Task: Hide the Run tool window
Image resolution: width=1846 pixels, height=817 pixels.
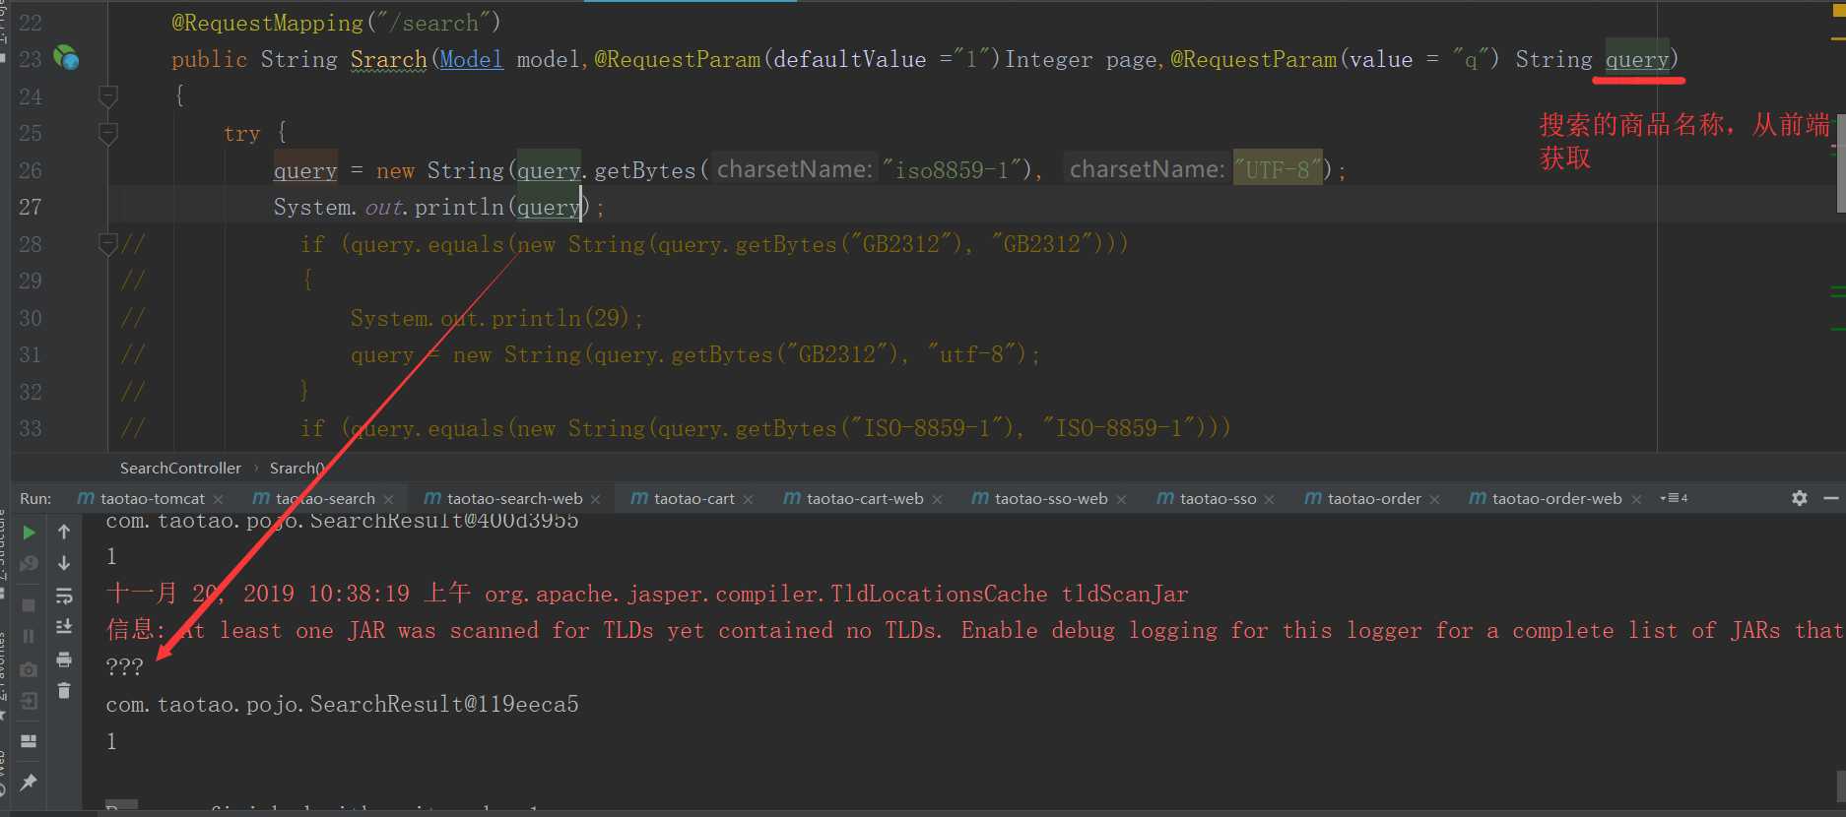Action: [x=1831, y=498]
